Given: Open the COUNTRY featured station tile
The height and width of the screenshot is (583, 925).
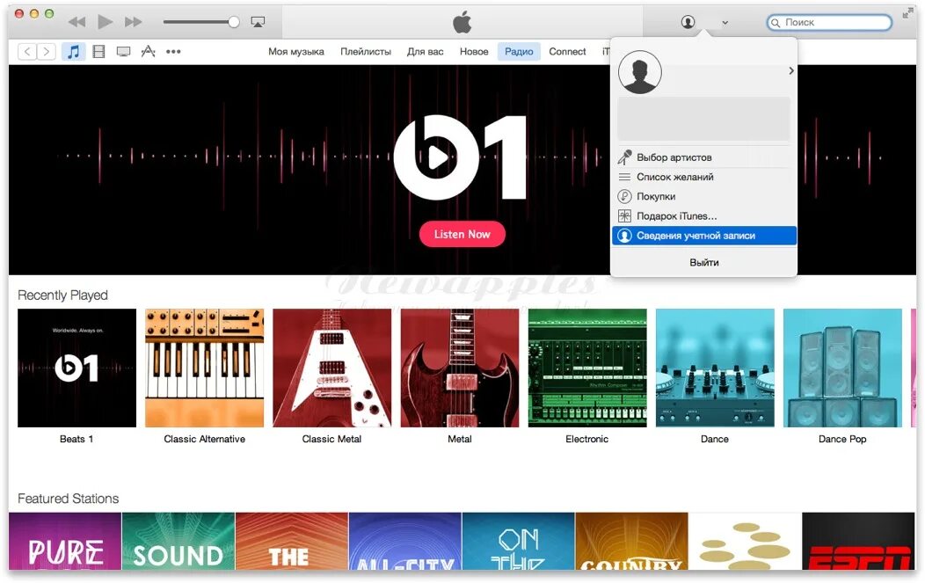Looking at the screenshot, I should click(631, 541).
